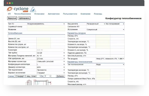149x96 pixels.
Task: Click the triangular logo beside Cyclone
Action: click(33, 9)
